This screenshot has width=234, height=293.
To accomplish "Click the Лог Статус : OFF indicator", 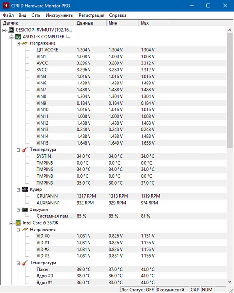I will point(137,290).
